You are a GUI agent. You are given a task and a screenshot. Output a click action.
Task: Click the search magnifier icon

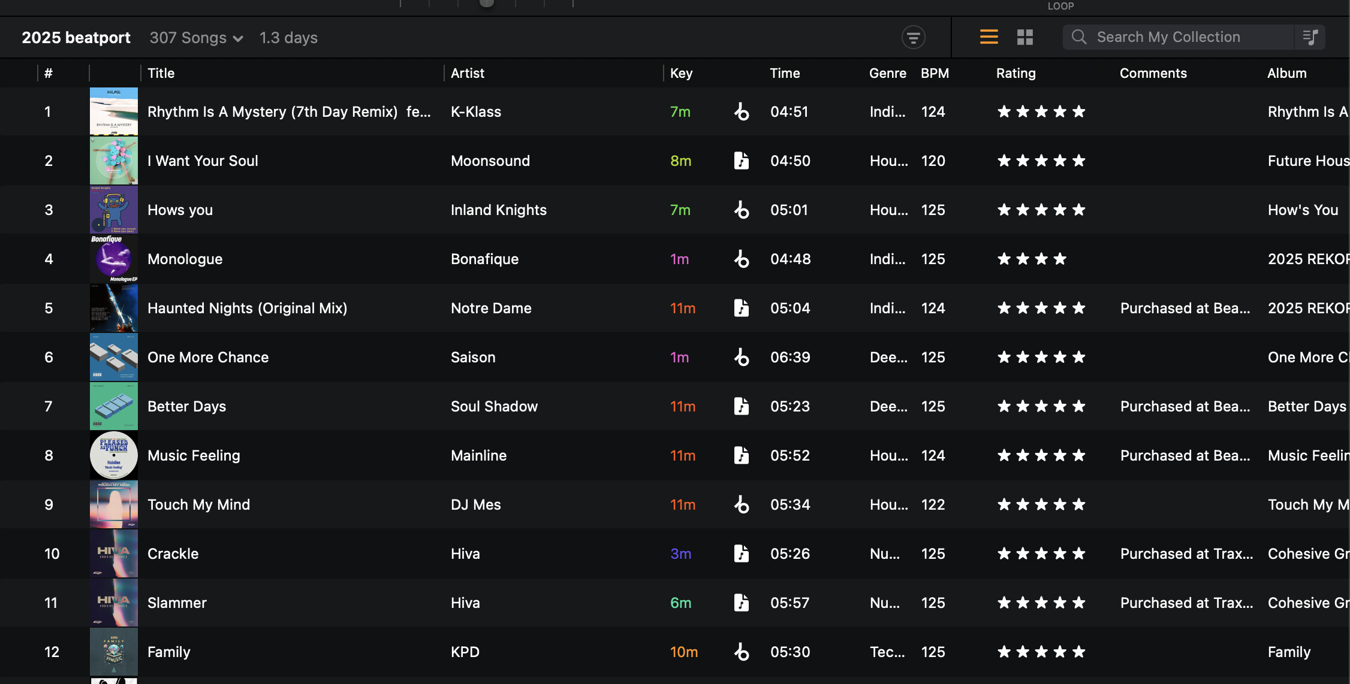point(1079,37)
